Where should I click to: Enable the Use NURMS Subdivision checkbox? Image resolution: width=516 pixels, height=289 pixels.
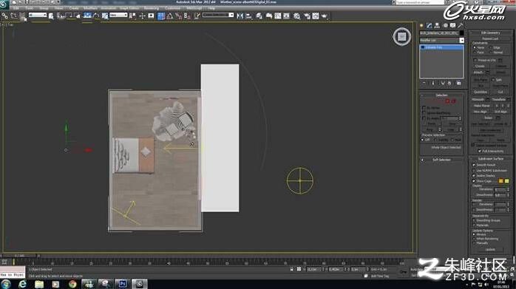(x=474, y=171)
